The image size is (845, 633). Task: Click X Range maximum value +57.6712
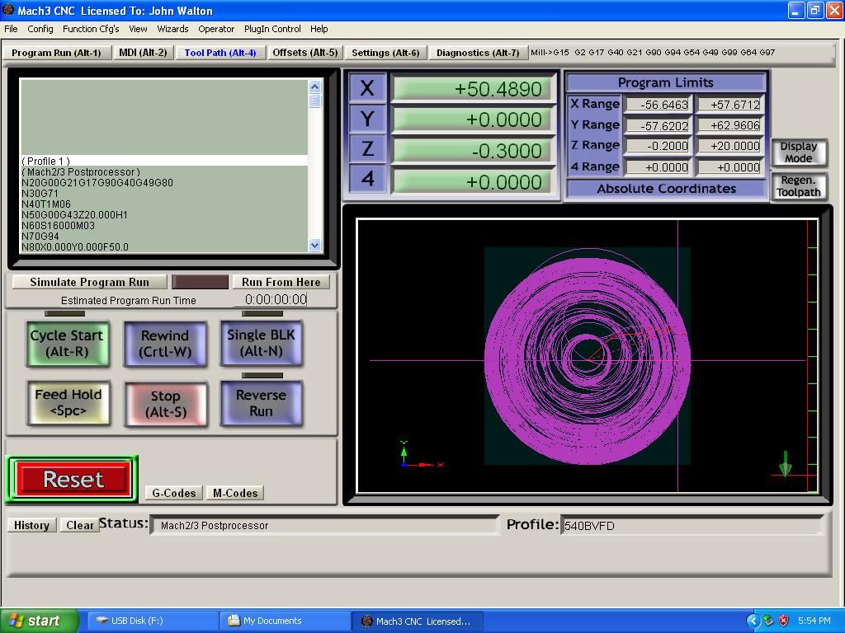tap(729, 105)
